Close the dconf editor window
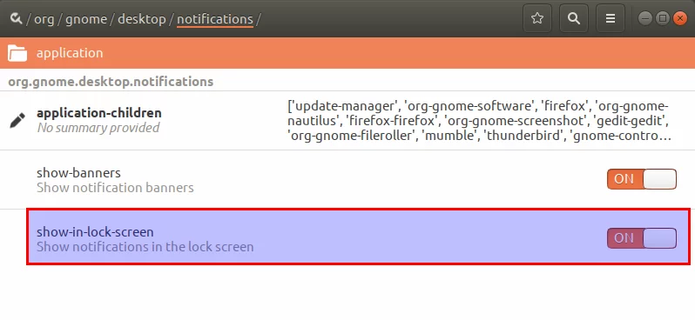 [679, 18]
